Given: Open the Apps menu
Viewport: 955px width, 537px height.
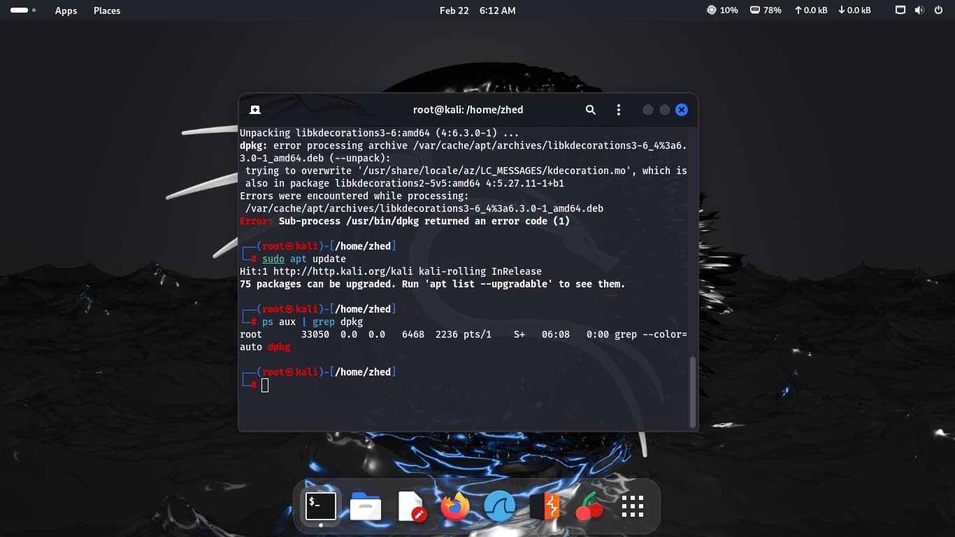Looking at the screenshot, I should pos(66,10).
